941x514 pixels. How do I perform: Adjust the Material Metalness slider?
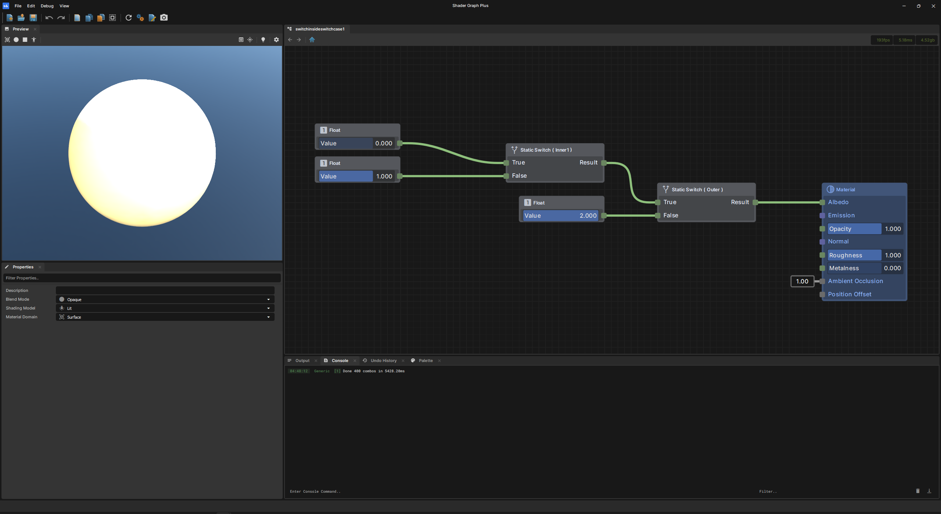click(x=865, y=268)
